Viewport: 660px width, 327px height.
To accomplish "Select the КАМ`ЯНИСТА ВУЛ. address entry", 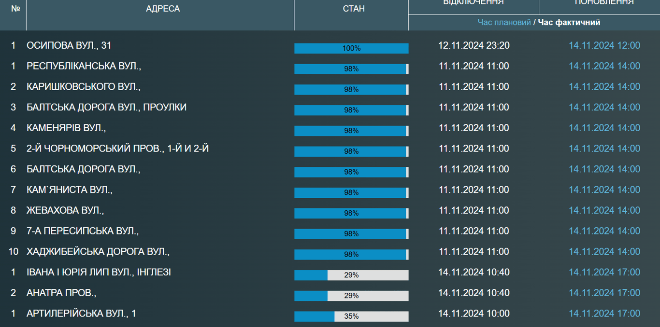I will pos(70,190).
